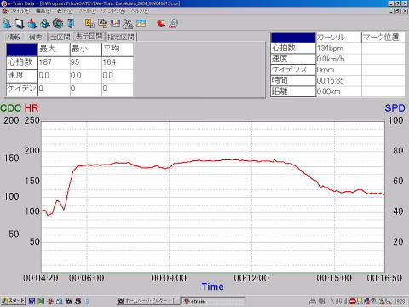409x307 pixels.
Task: Click the printer icon in the toolbar
Action: [45, 23]
